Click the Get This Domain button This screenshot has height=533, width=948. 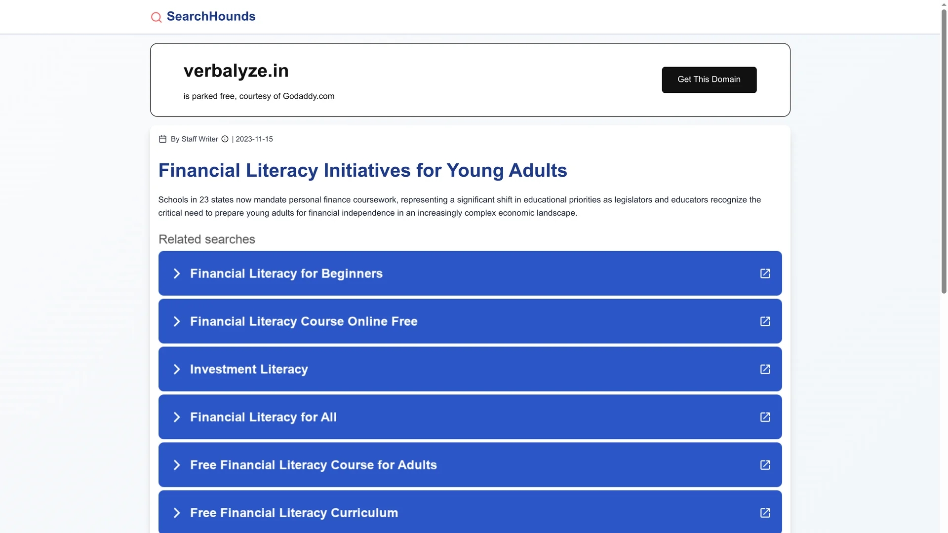point(709,79)
